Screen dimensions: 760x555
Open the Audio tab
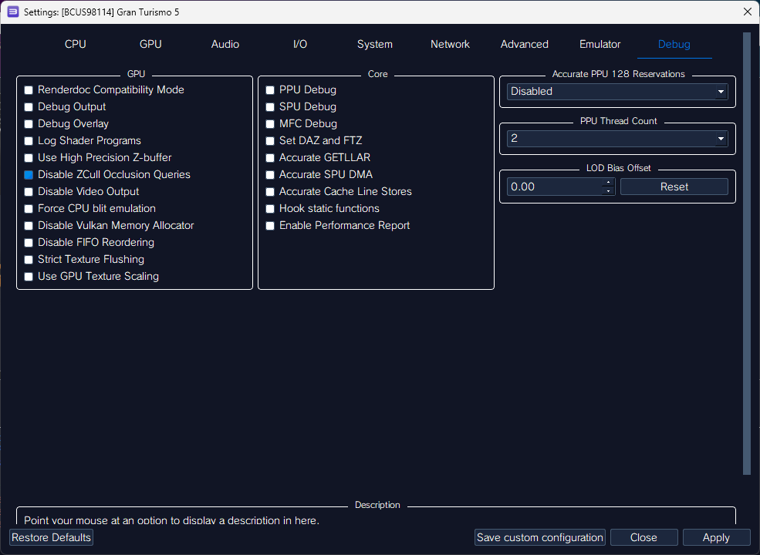point(225,44)
